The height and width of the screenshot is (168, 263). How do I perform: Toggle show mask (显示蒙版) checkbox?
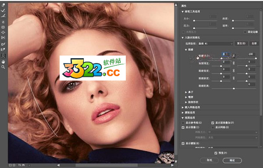pos(183,143)
